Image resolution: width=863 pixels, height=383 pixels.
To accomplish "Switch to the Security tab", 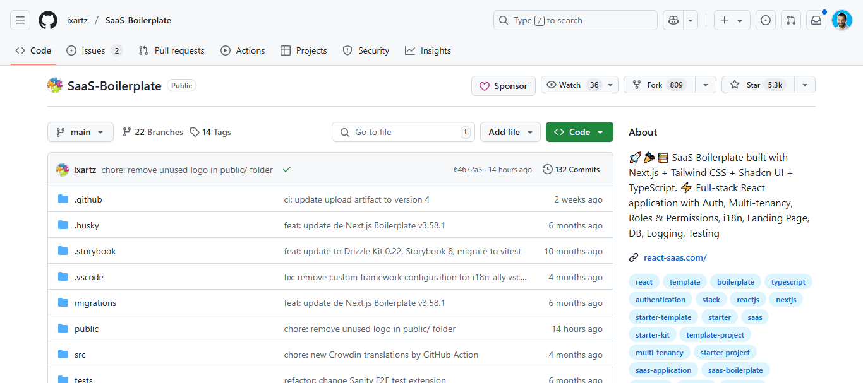I will [366, 50].
